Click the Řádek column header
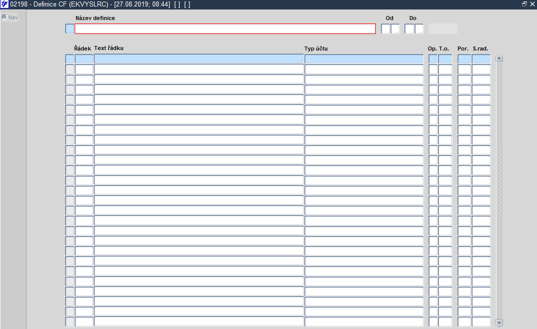The height and width of the screenshot is (329, 537). click(83, 48)
